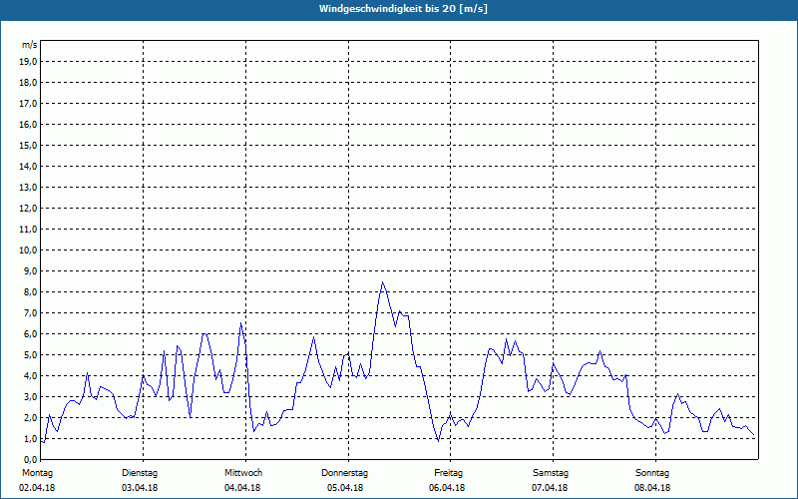Select the 17,0 y-axis label
The width and height of the screenshot is (798, 499).
[29, 104]
